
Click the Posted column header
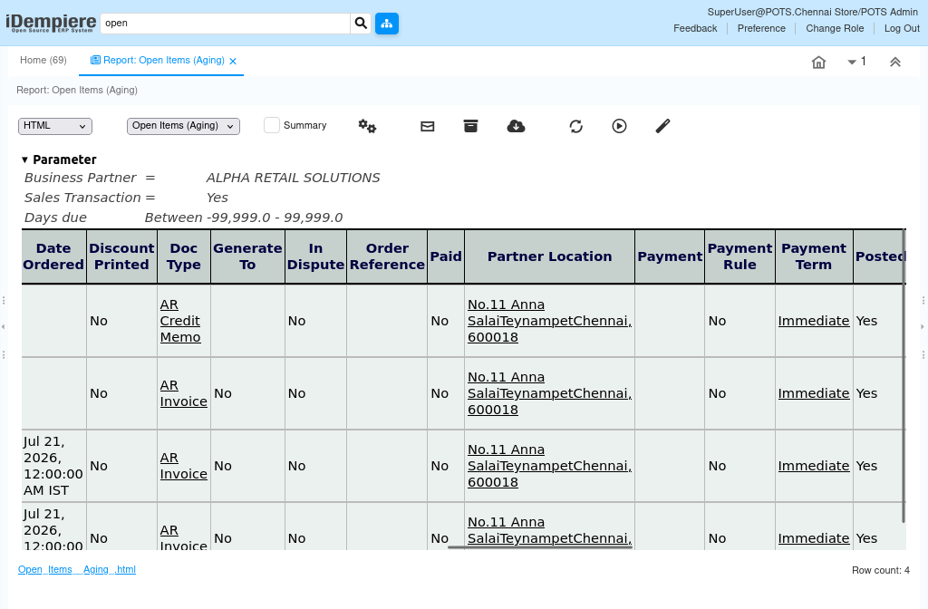point(879,256)
